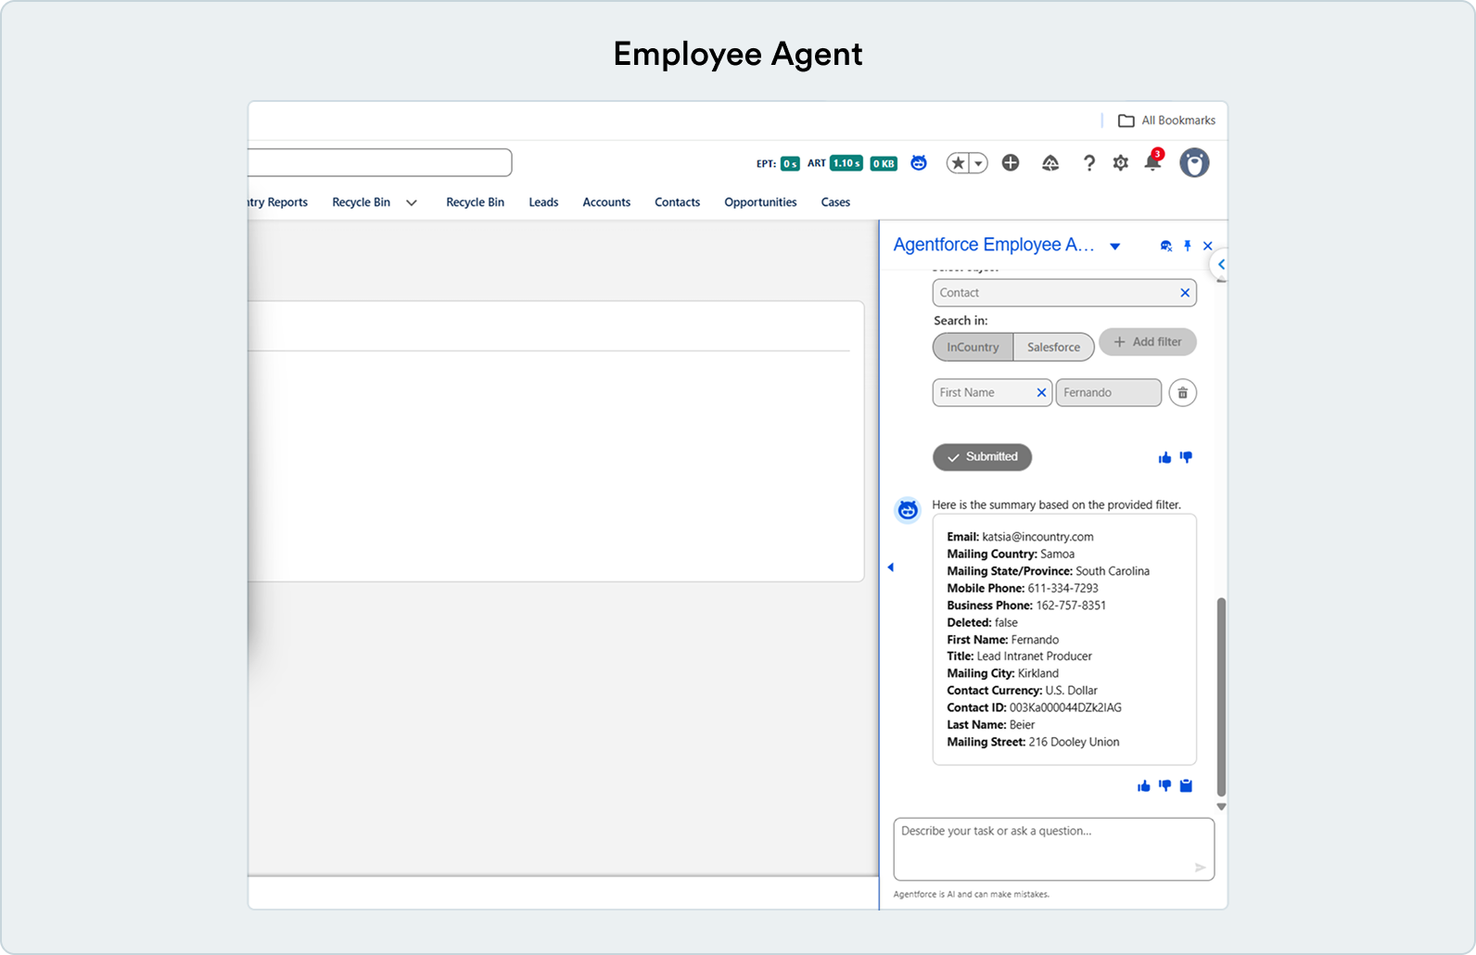Open the Leads tab

coord(543,202)
